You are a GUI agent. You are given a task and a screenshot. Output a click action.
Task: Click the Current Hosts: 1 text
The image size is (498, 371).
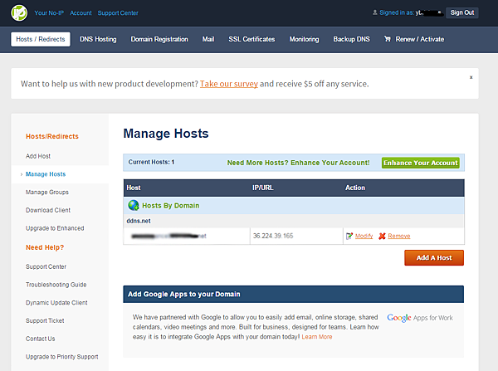click(x=152, y=162)
